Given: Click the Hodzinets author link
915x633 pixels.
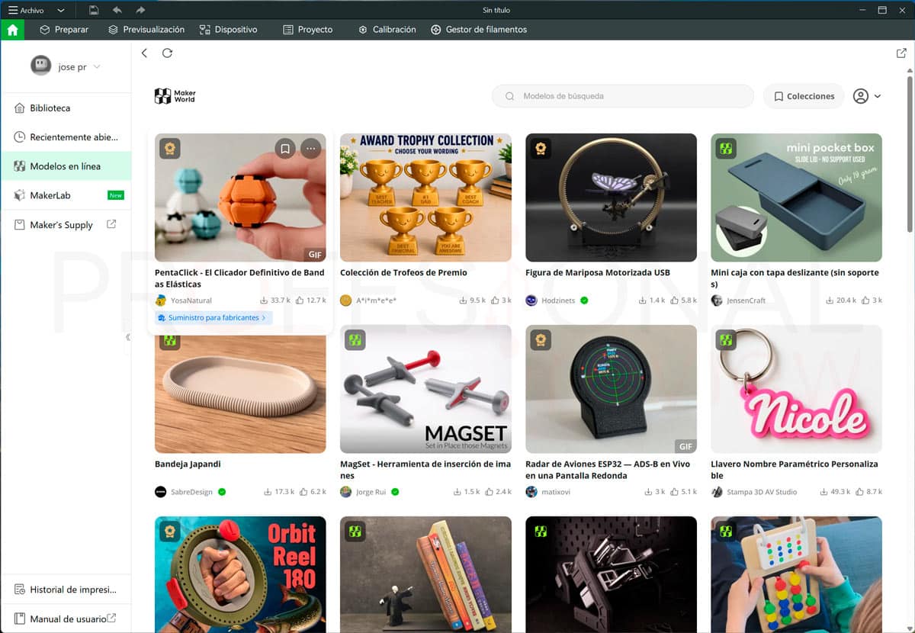Looking at the screenshot, I should tap(560, 300).
